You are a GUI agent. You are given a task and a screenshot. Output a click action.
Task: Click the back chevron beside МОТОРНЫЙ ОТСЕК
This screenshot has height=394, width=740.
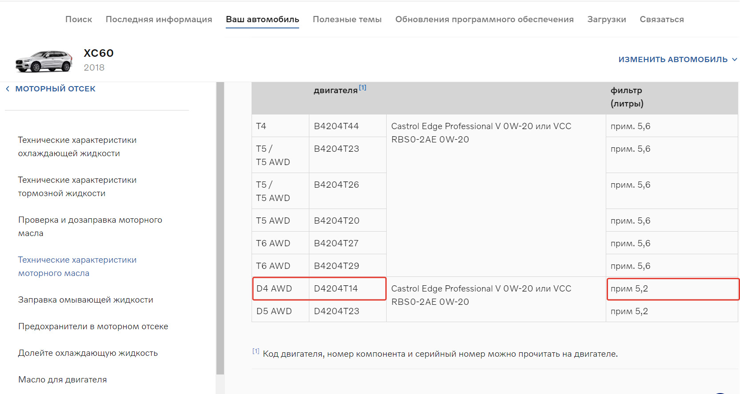click(8, 89)
